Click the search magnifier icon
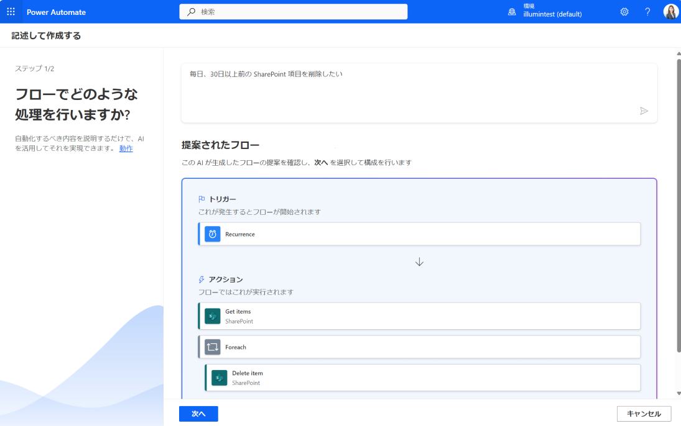 pos(191,12)
